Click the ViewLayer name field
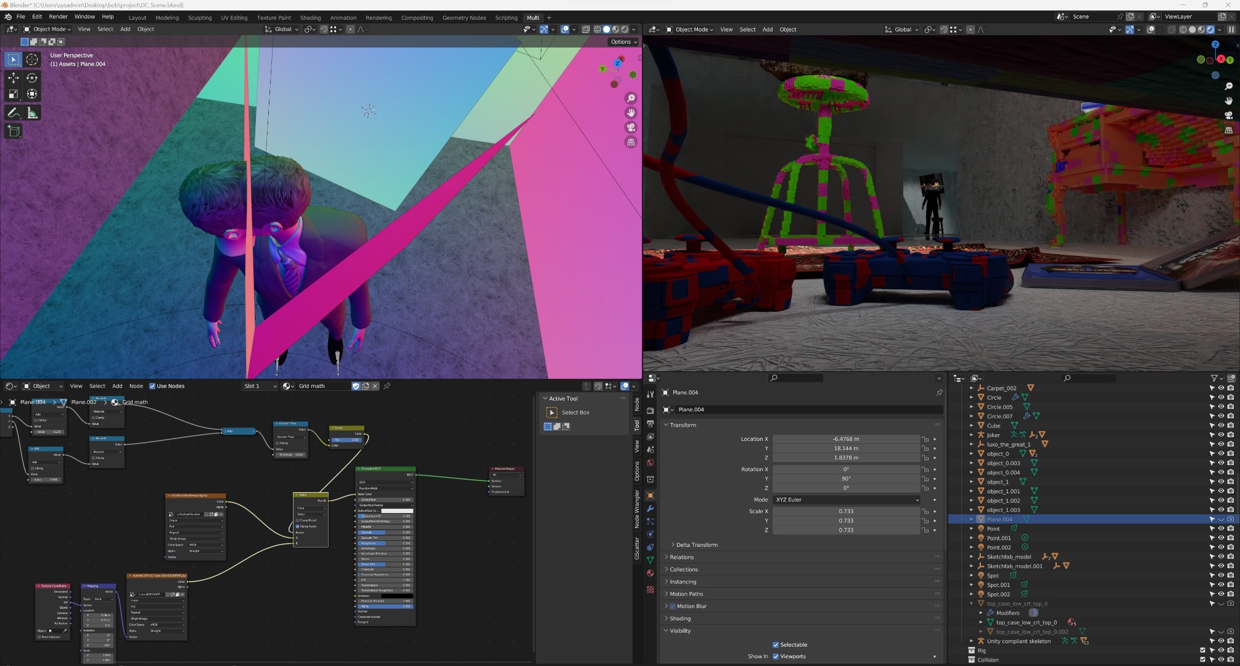 point(1189,17)
